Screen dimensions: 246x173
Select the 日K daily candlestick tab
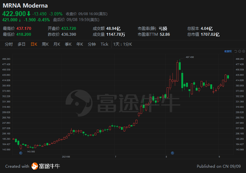34,44
